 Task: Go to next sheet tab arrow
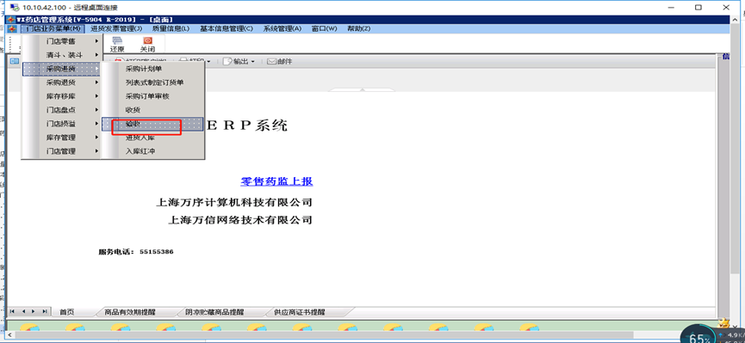[34, 311]
